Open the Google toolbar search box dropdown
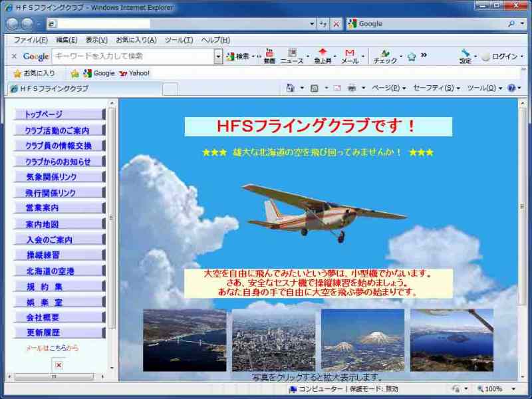Screen dimensions: 532x399 tap(218, 57)
